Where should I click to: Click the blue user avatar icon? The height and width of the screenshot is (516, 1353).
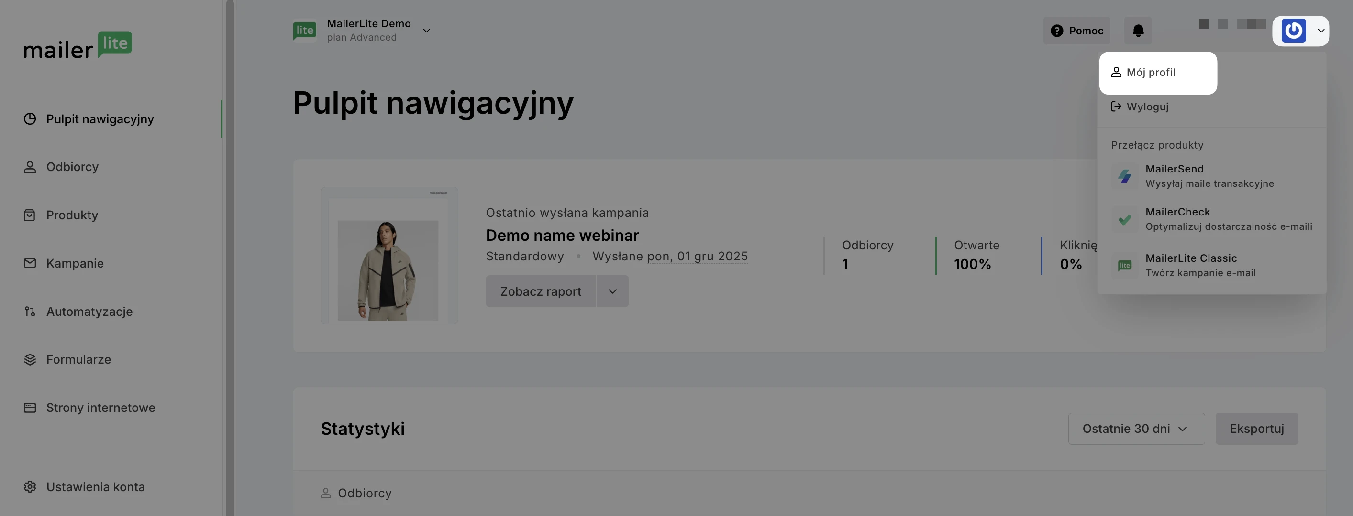(1293, 31)
